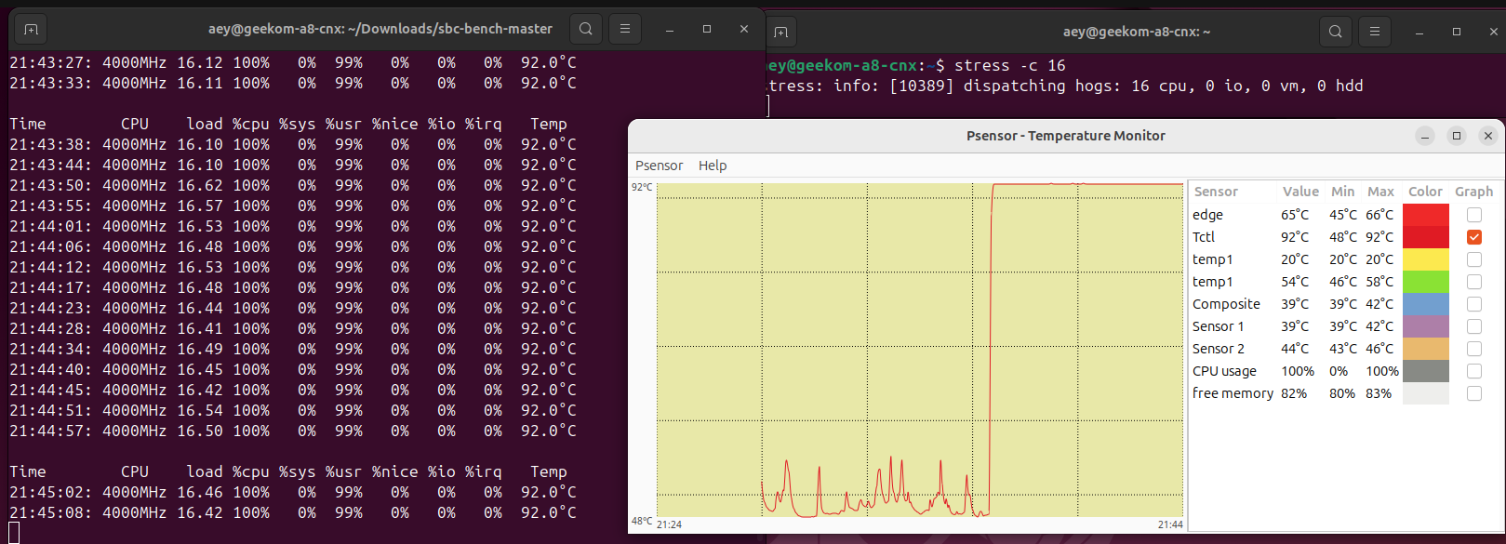This screenshot has width=1506, height=544.
Task: Click the Psensor window title bar text
Action: pos(1066,136)
